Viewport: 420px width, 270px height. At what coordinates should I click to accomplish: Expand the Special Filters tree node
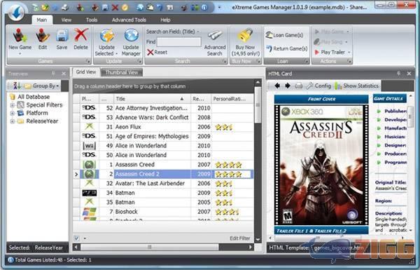pos(12,105)
